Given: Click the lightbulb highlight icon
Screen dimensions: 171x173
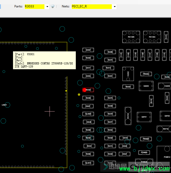Looking at the screenshot, I should [x=53, y=6].
